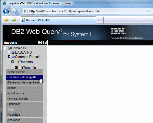The width and height of the screenshot is (153, 123).
Task: Click the Tutoriels open folder icon
Action: [21, 67]
